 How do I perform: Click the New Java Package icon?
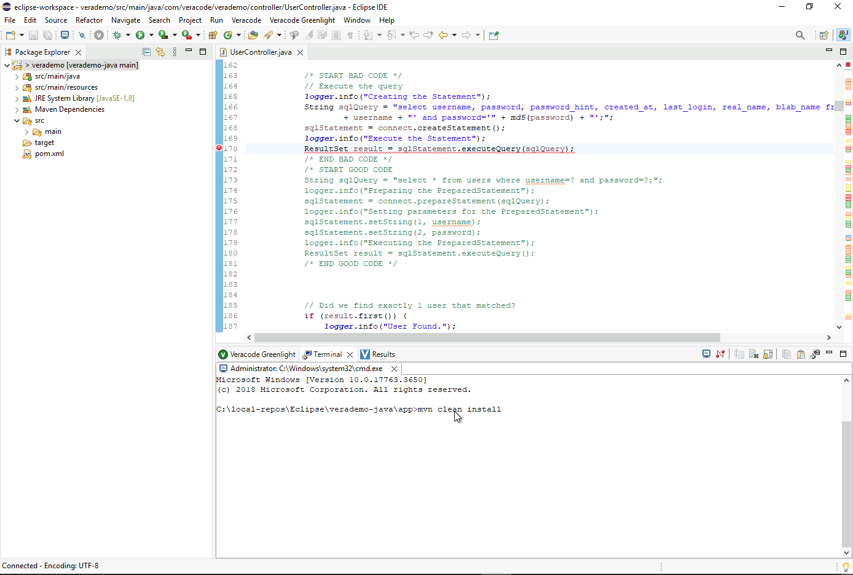click(x=213, y=35)
